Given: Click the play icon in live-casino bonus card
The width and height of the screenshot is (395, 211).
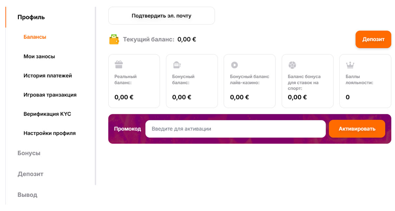Looking at the screenshot, I should coord(234,65).
